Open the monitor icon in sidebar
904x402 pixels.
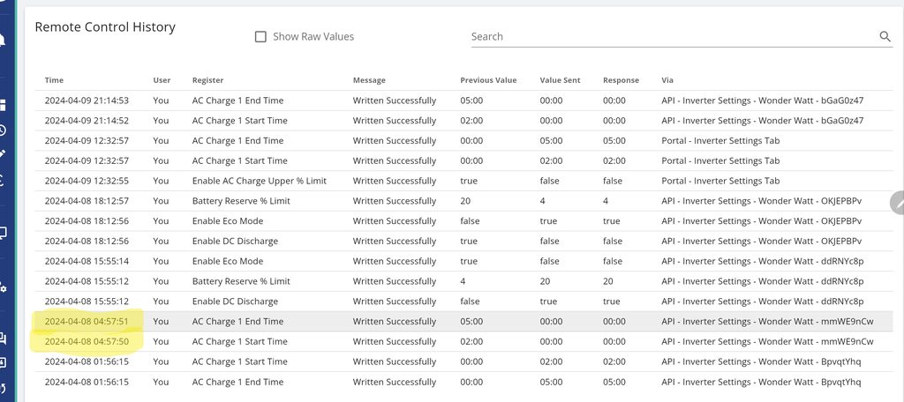pos(3,233)
